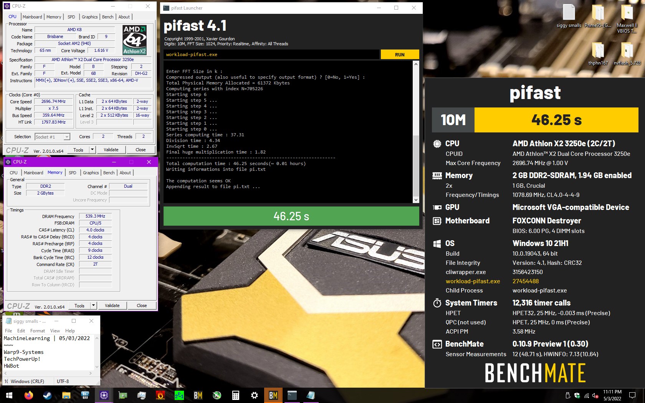Open Firefox from the taskbar
The width and height of the screenshot is (645, 403).
click(x=29, y=395)
